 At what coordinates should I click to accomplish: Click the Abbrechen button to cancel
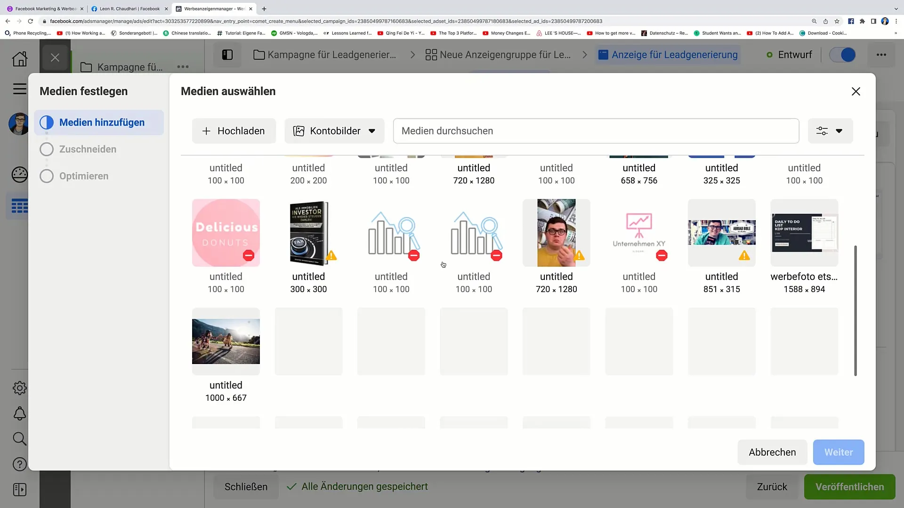772,452
